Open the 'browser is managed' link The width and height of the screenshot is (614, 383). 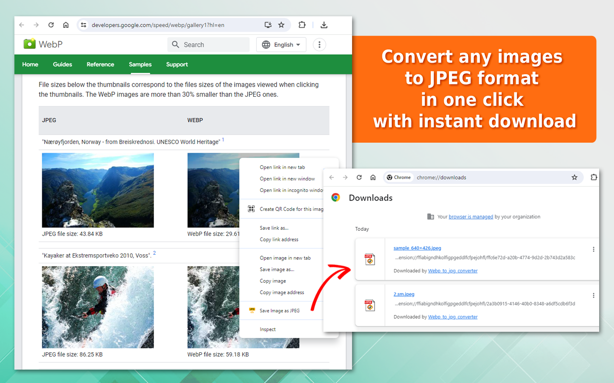(471, 217)
